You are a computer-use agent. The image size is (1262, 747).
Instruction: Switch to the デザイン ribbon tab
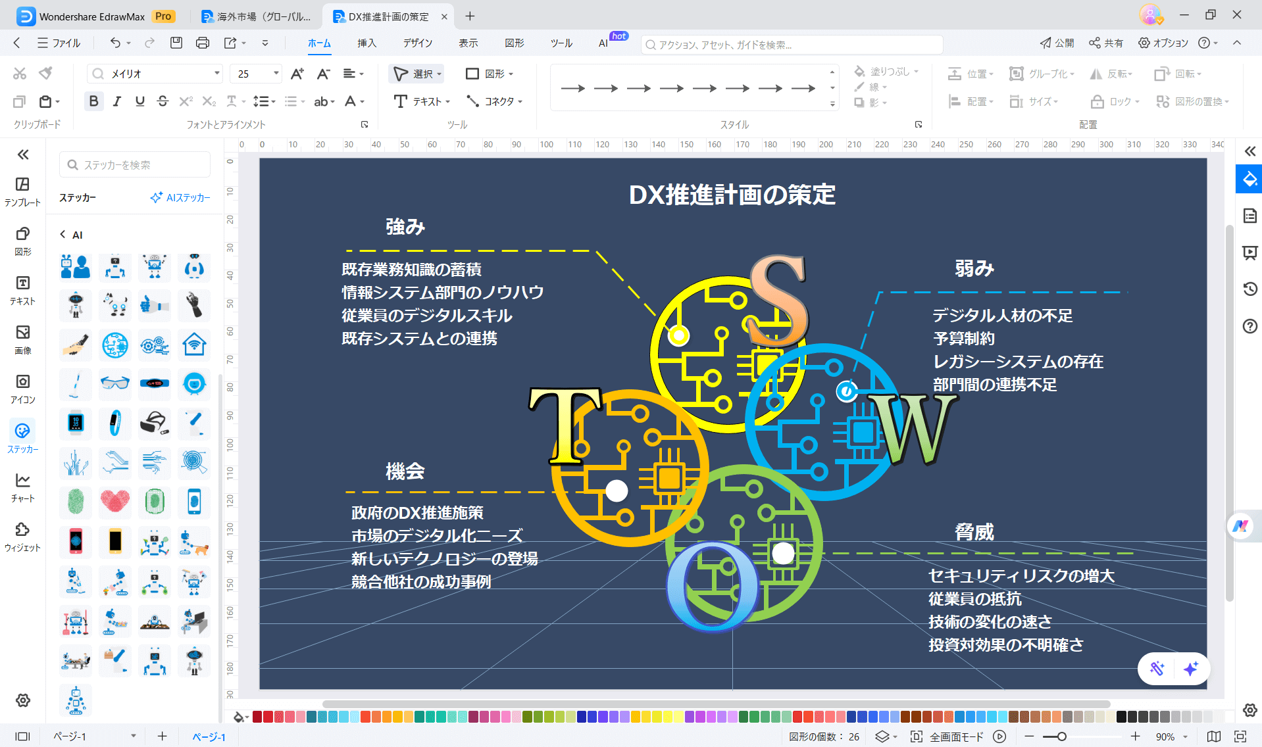(418, 43)
